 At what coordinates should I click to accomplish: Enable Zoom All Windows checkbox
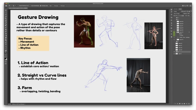pyautogui.click(x=30, y=6)
